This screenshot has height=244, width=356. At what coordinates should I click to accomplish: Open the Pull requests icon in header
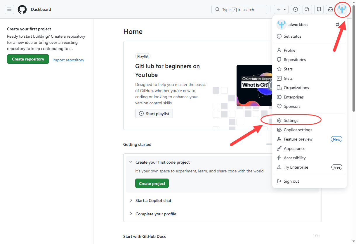[307, 9]
